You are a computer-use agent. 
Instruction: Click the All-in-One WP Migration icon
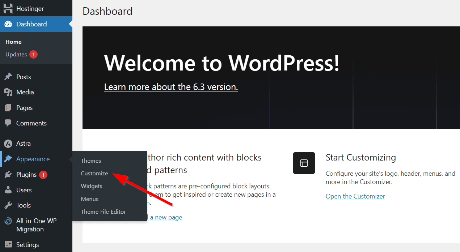tap(8, 221)
